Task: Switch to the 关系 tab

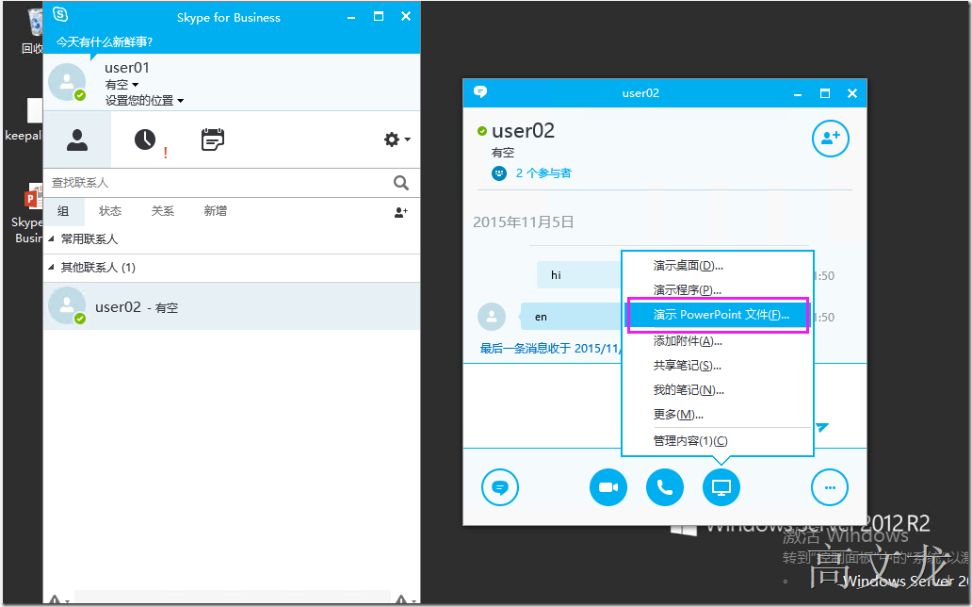Action: click(x=163, y=211)
